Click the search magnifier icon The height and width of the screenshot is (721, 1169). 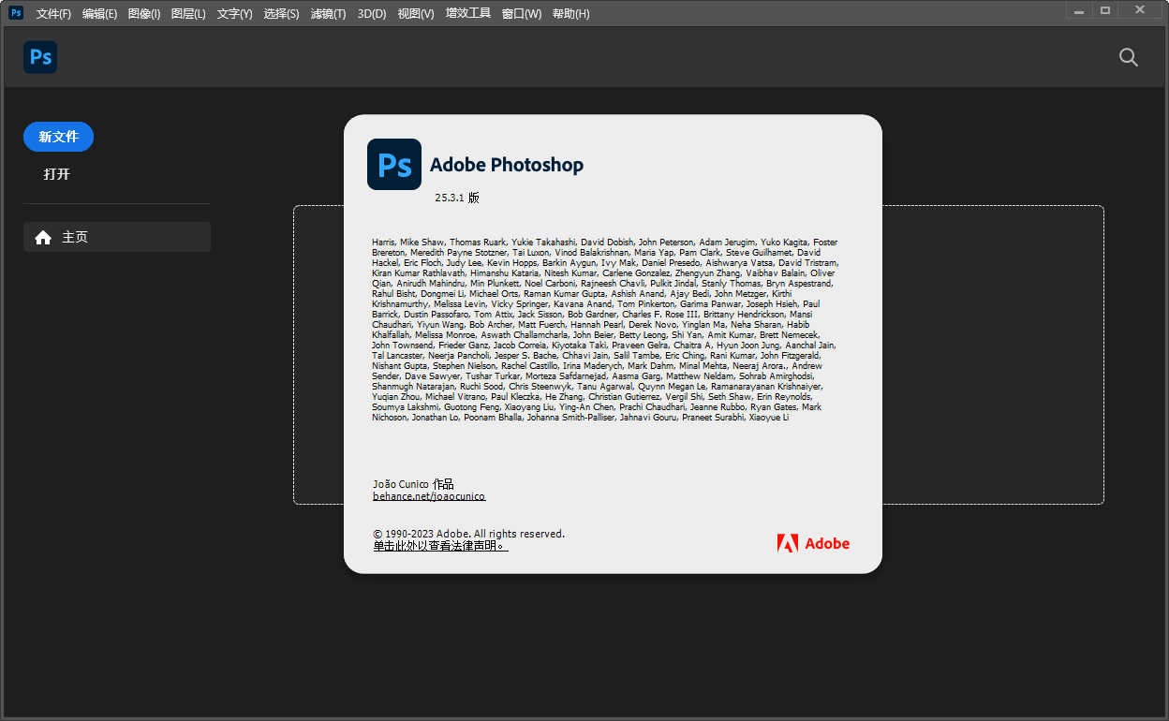point(1128,57)
